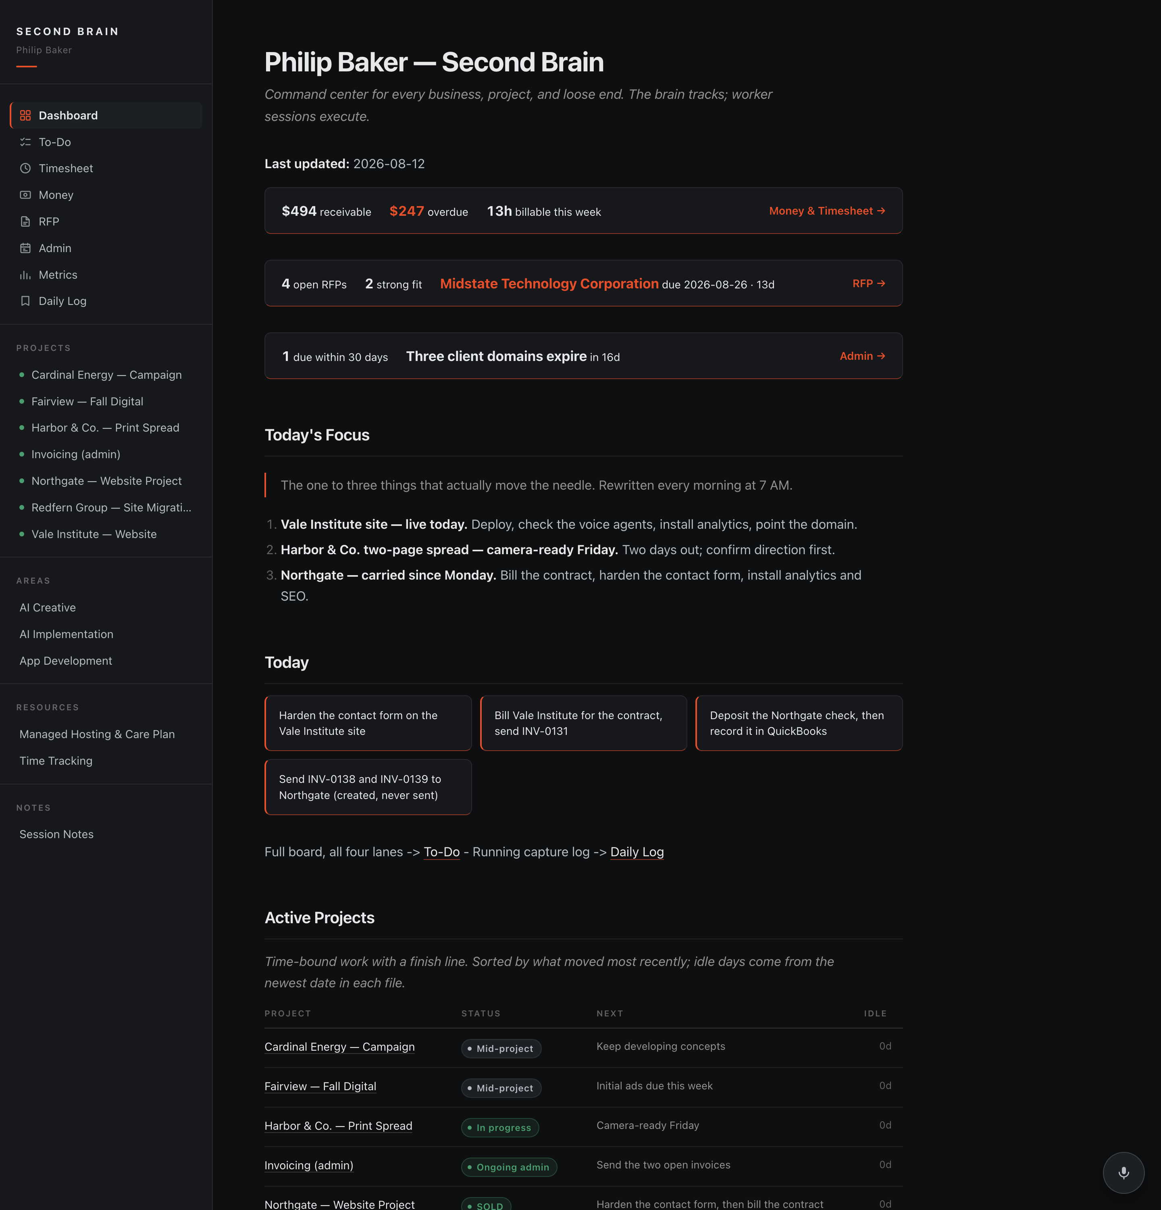Open Redfern Group — Site Migration sidebar item

click(x=111, y=507)
